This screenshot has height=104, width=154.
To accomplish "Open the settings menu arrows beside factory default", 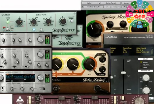I will (x=82, y=7).
